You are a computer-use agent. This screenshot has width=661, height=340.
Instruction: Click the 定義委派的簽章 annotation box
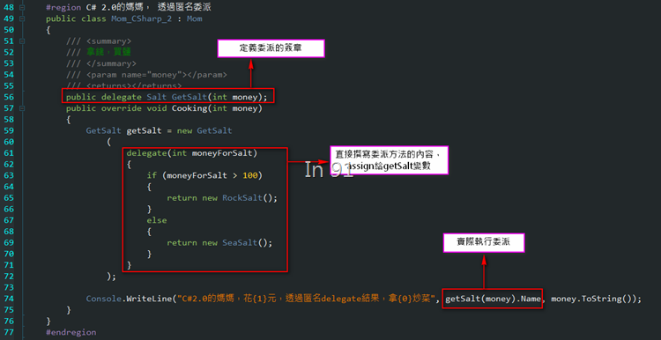[x=271, y=48]
